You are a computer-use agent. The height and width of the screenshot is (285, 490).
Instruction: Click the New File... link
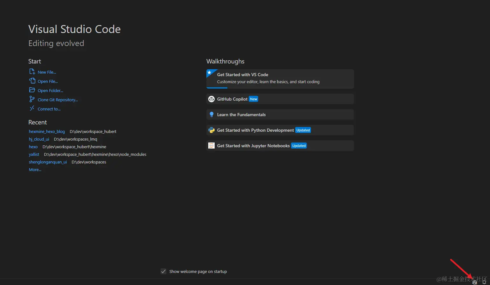(x=47, y=72)
